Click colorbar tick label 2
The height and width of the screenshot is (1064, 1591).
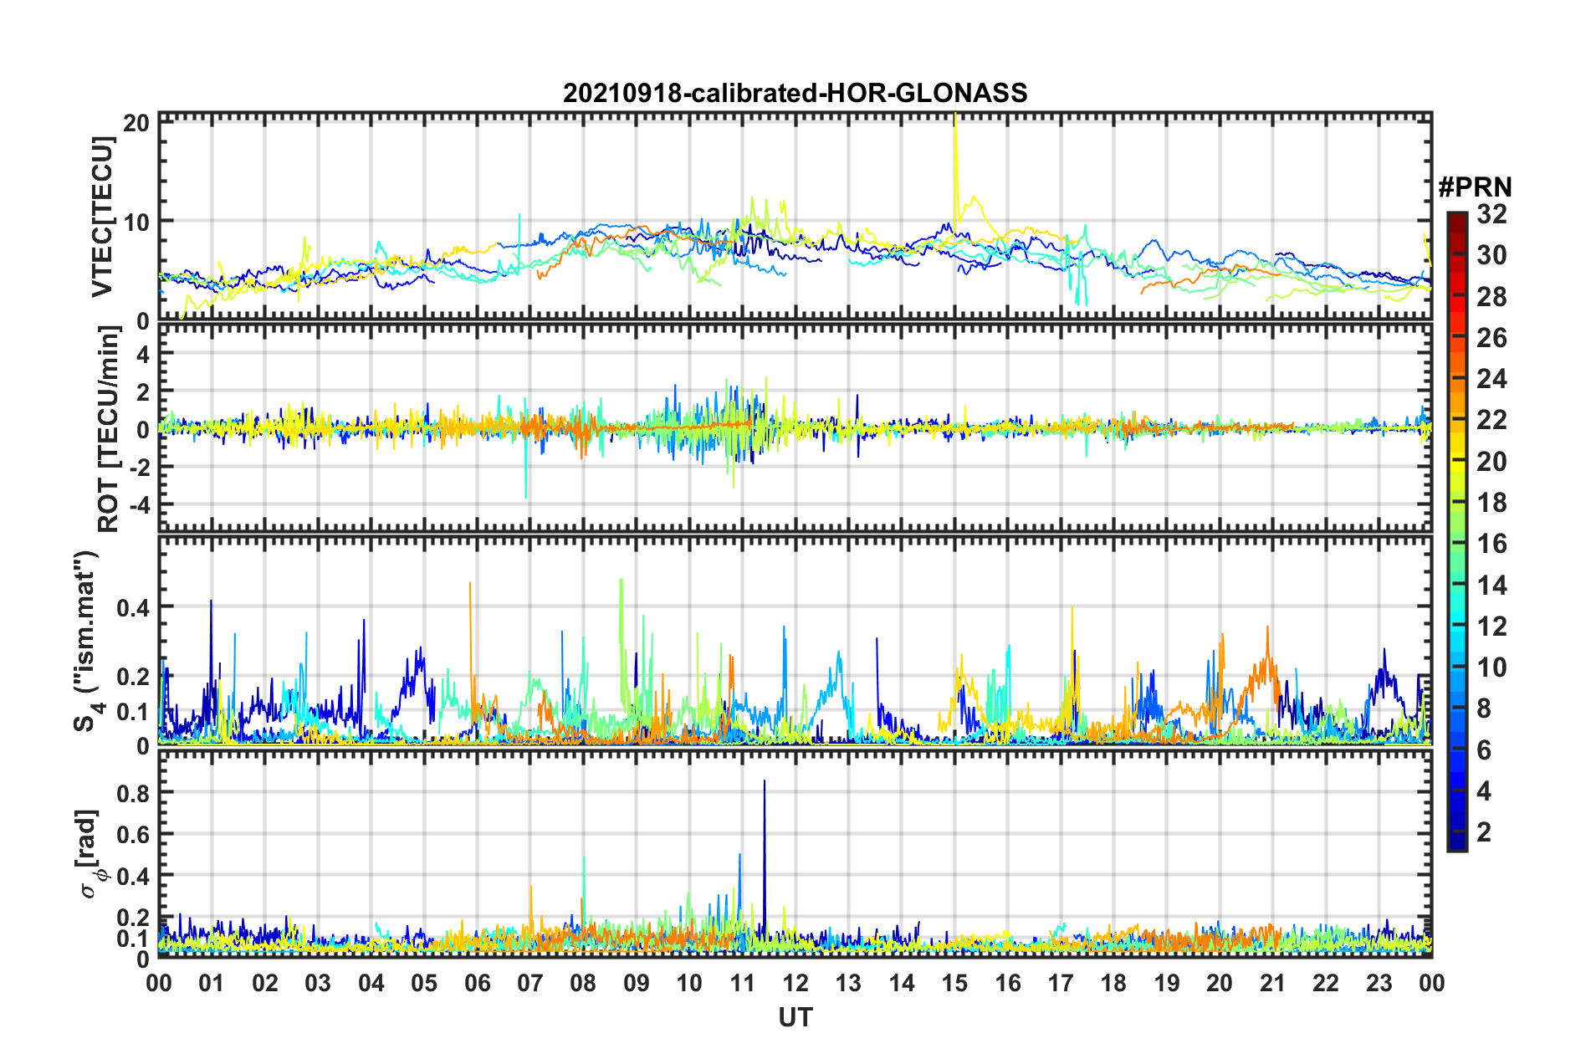click(x=1484, y=832)
